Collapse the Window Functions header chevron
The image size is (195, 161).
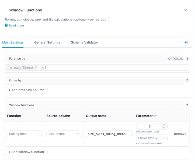click(185, 10)
